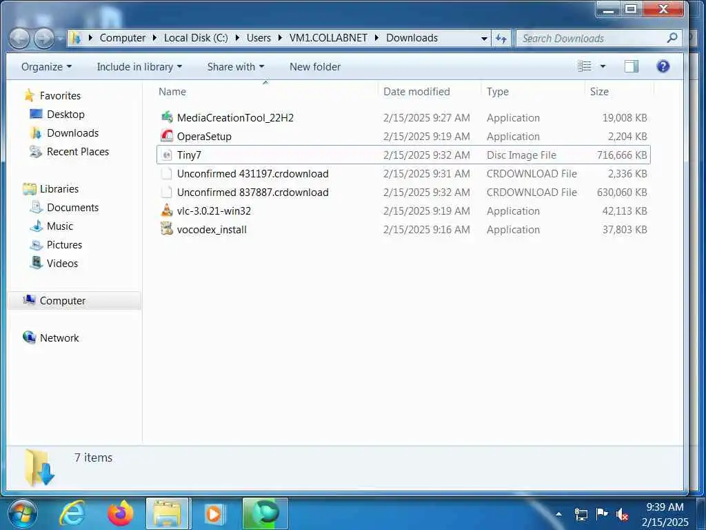Toggle the preview pane button
The width and height of the screenshot is (706, 530).
[x=632, y=67]
